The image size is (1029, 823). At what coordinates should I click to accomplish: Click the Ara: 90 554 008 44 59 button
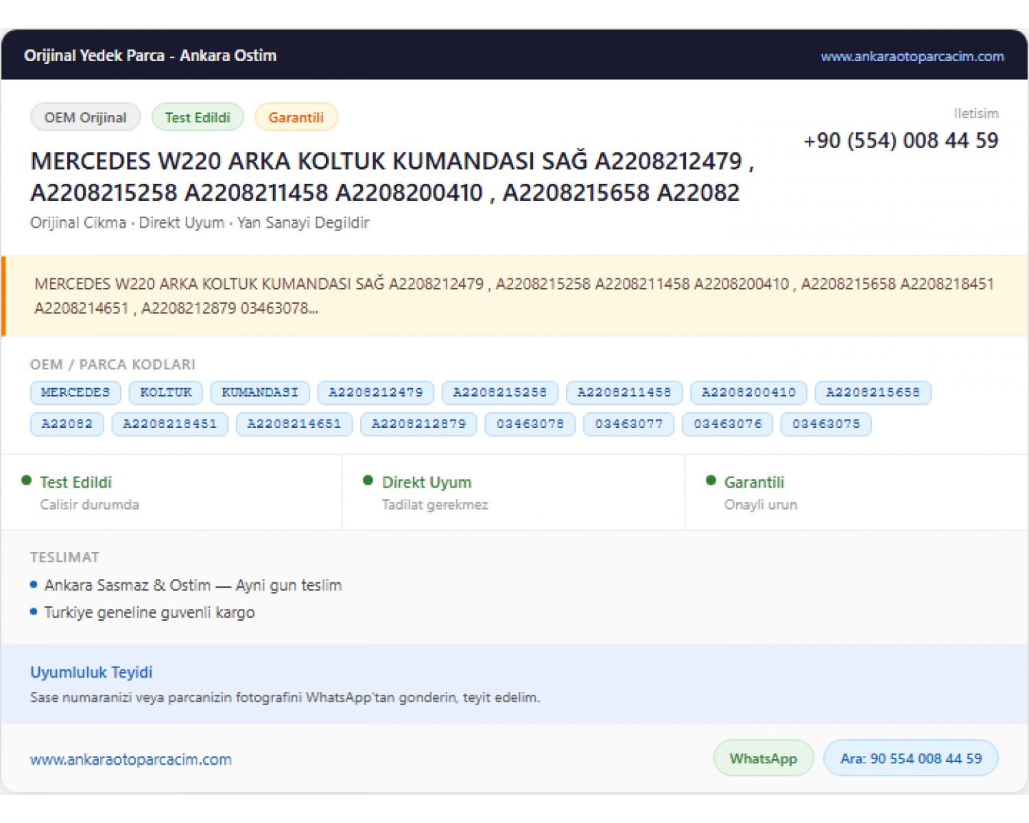[911, 758]
